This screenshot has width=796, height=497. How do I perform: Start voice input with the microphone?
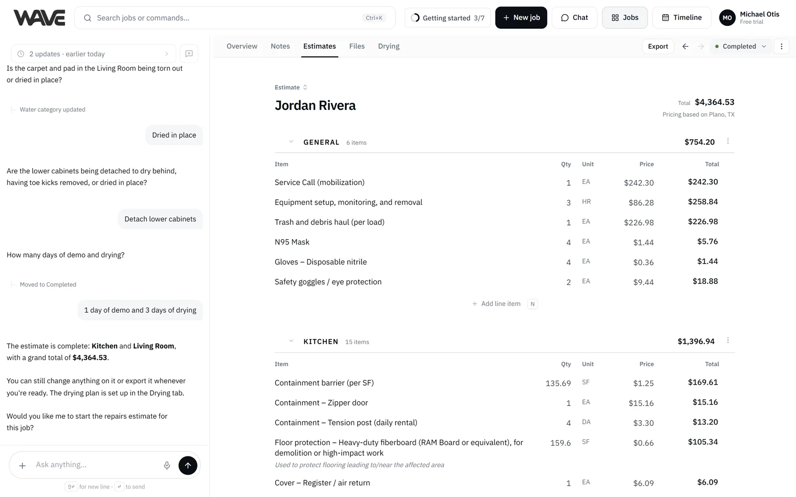tap(167, 465)
